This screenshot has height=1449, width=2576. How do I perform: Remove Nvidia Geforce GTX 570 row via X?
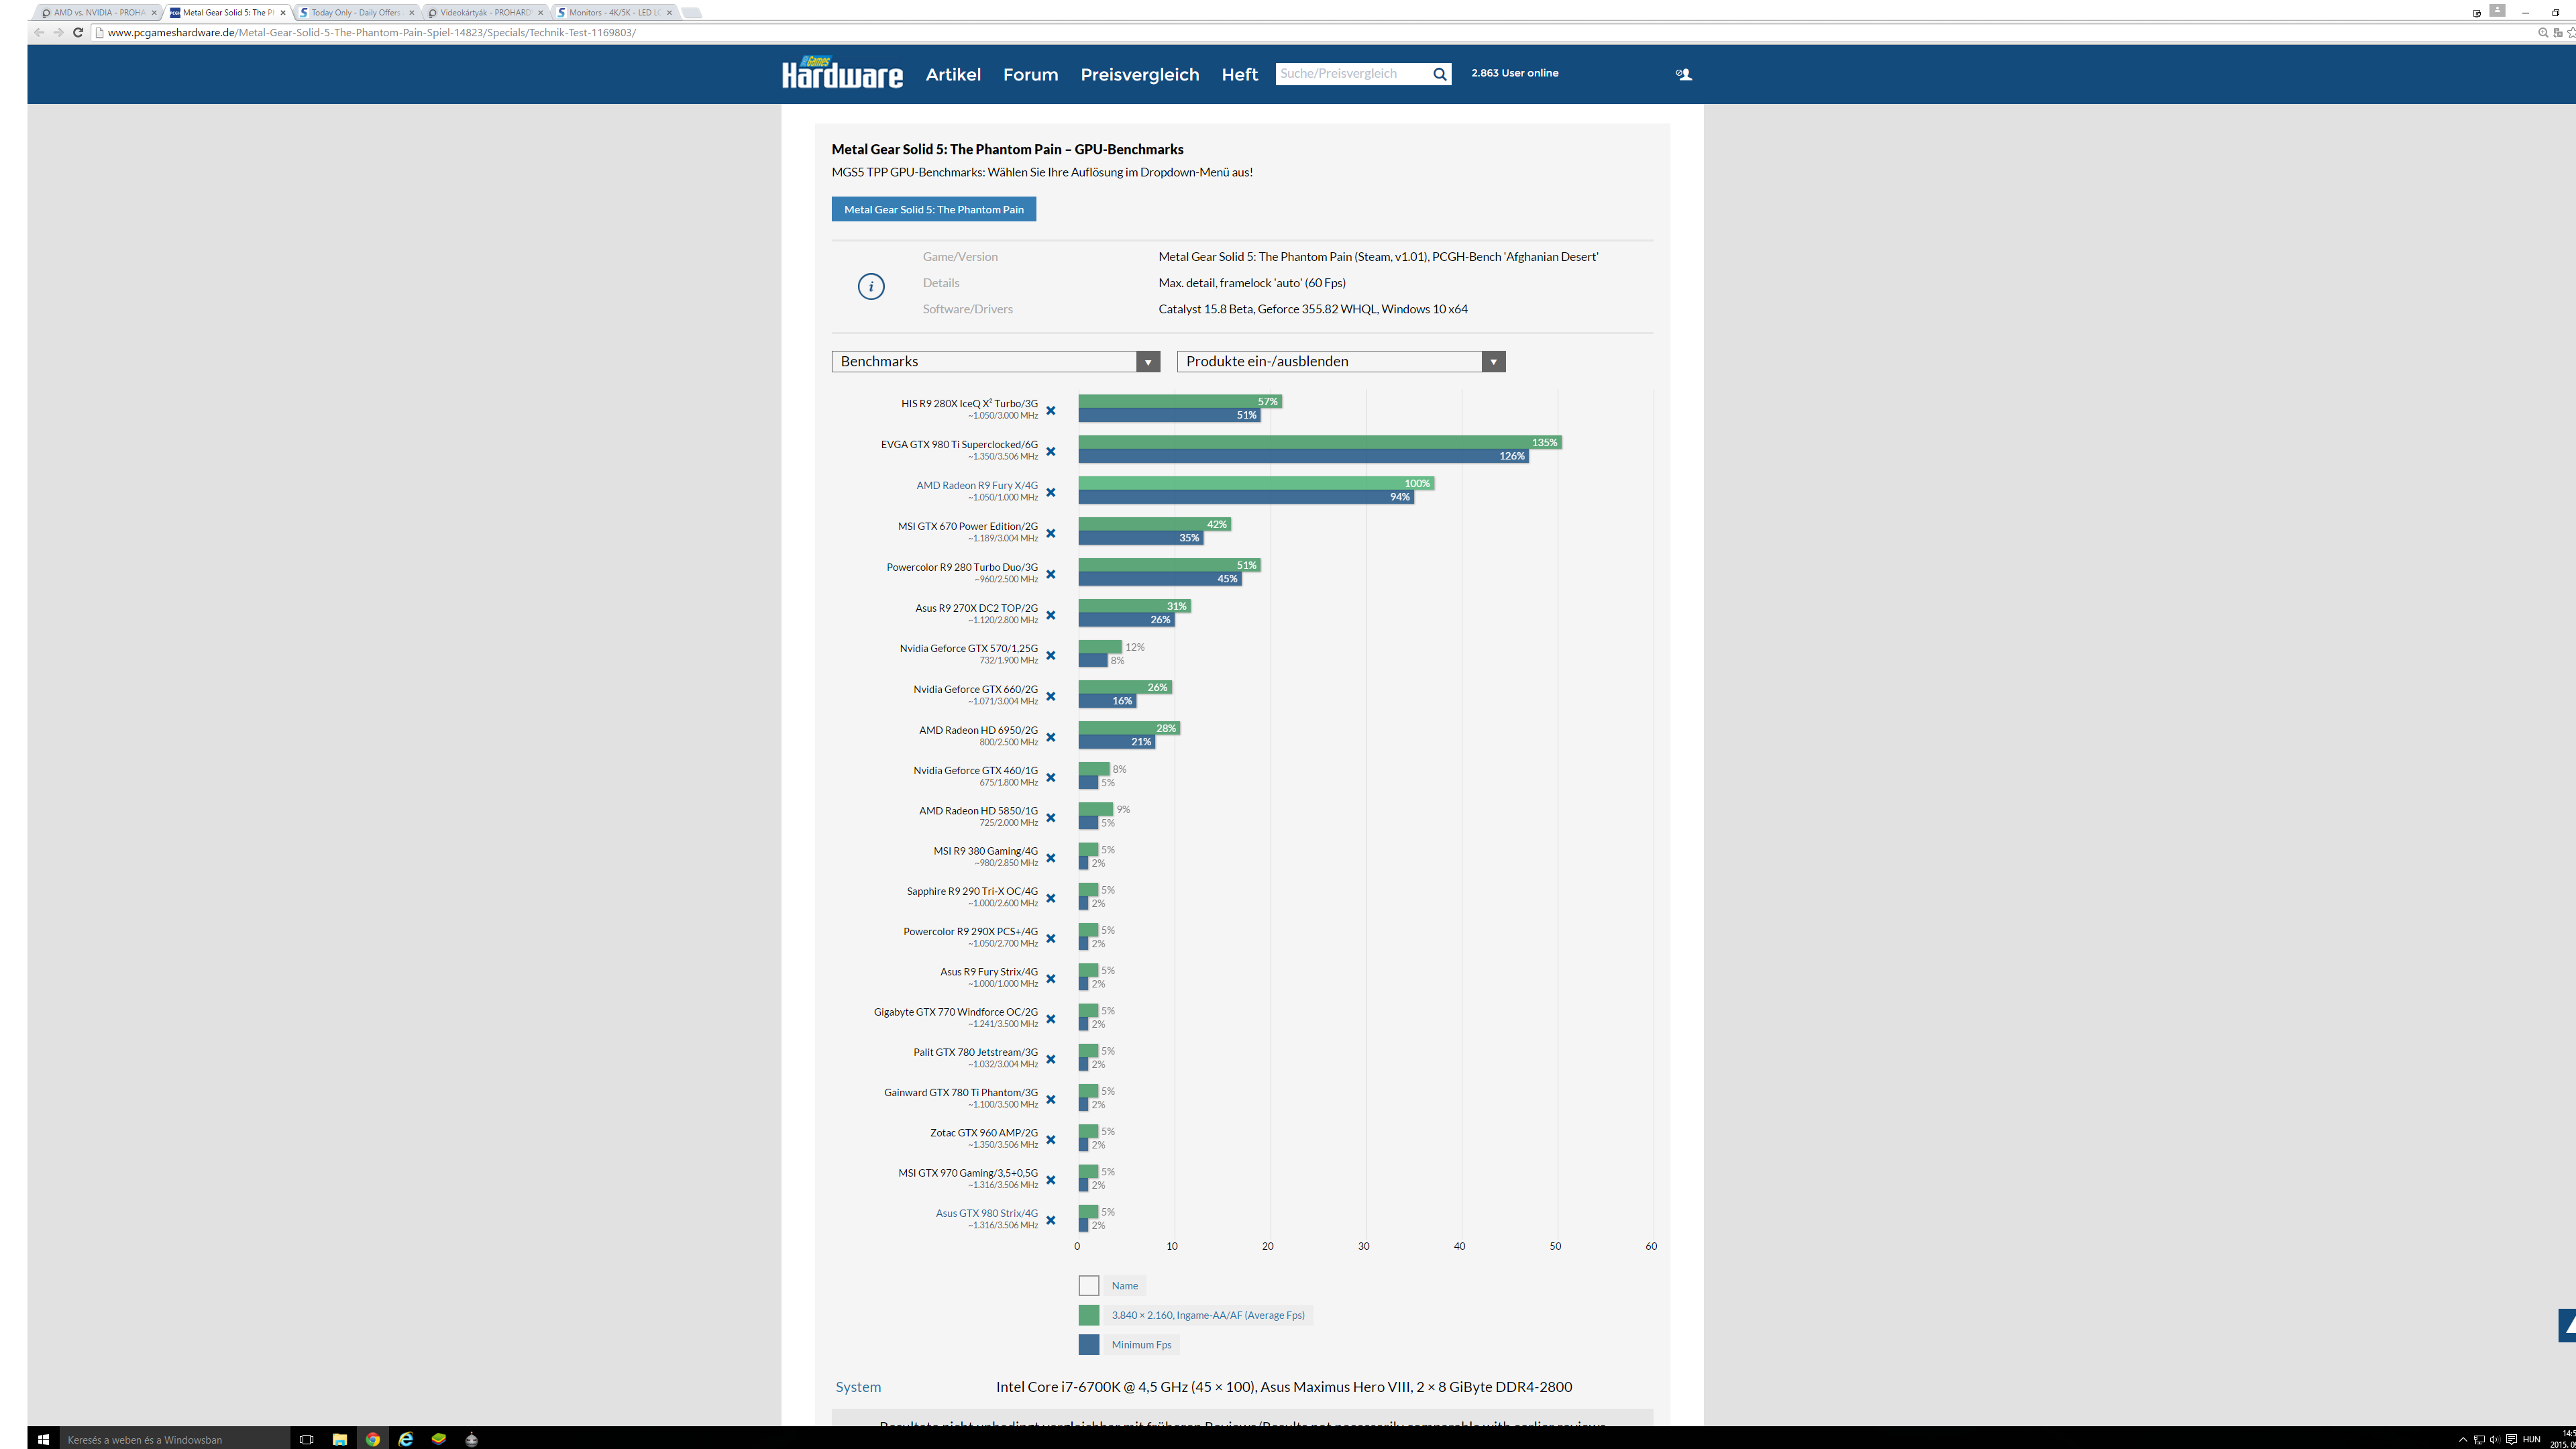pyautogui.click(x=1050, y=655)
